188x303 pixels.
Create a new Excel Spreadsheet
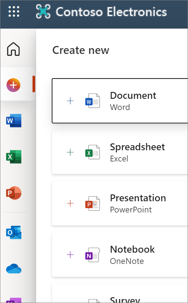(x=120, y=152)
